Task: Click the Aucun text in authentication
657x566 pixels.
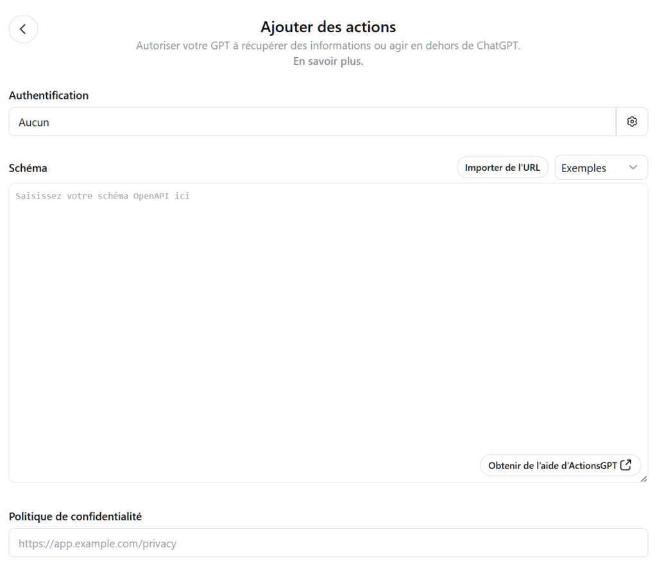Action: pos(34,122)
